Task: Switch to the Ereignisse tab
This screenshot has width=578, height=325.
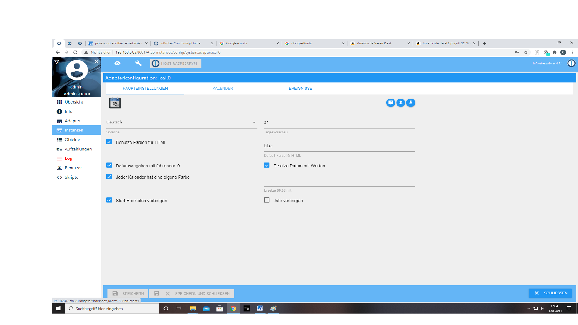Action: point(300,88)
